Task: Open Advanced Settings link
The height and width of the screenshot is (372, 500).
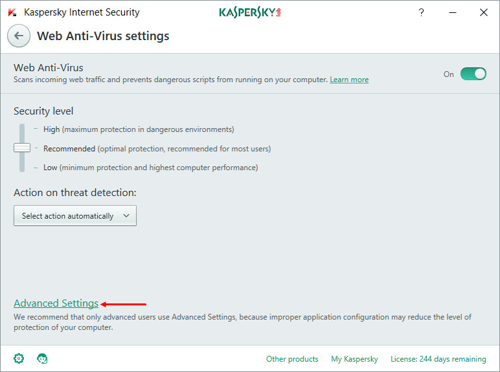Action: [56, 303]
